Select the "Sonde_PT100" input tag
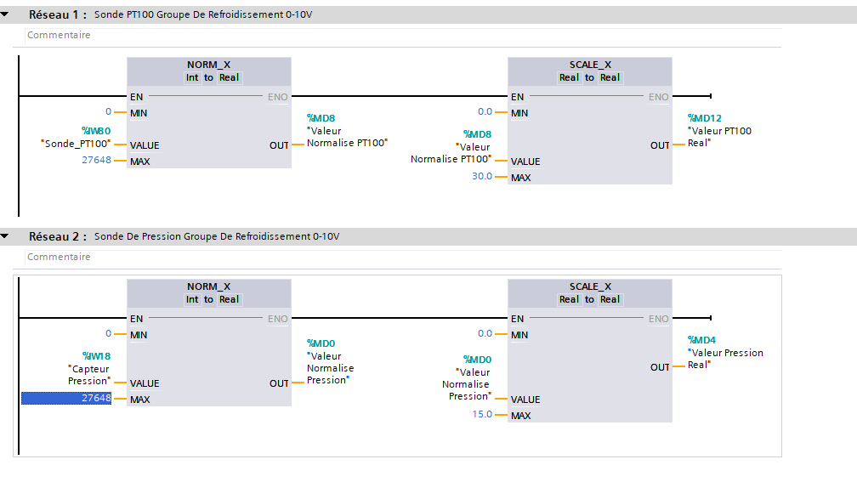Screen dimensions: 857x482 (x=76, y=144)
